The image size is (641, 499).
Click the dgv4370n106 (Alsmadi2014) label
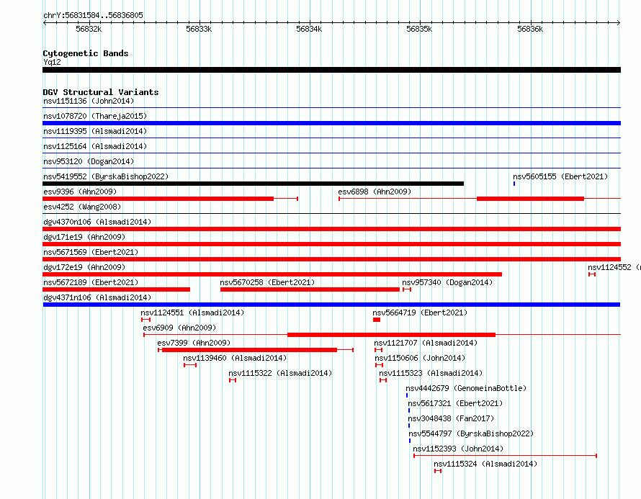point(97,222)
